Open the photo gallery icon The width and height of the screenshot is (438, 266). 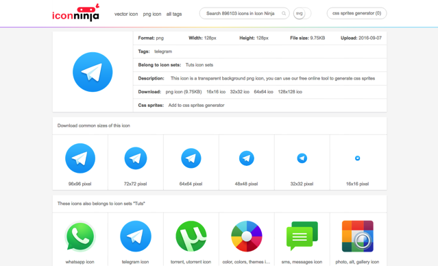[358, 237]
